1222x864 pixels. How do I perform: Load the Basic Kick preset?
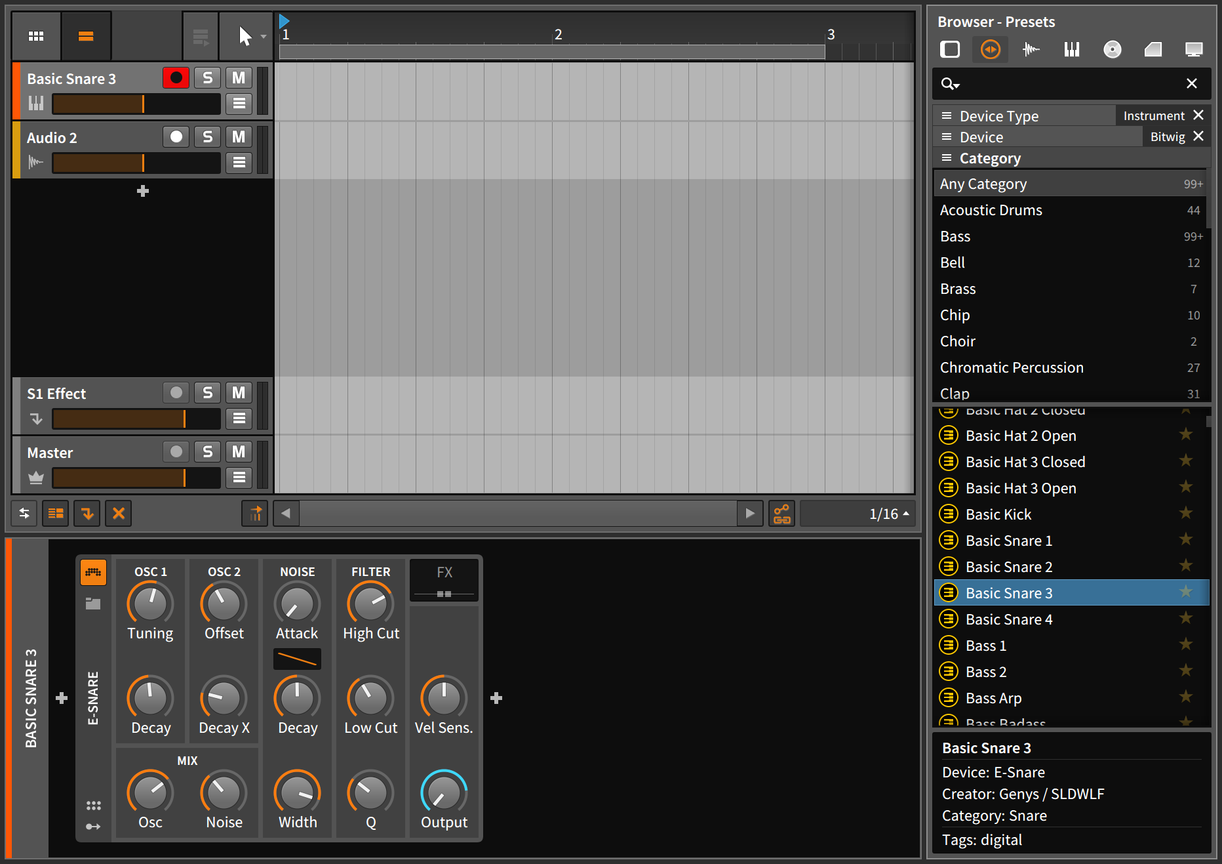(x=998, y=514)
